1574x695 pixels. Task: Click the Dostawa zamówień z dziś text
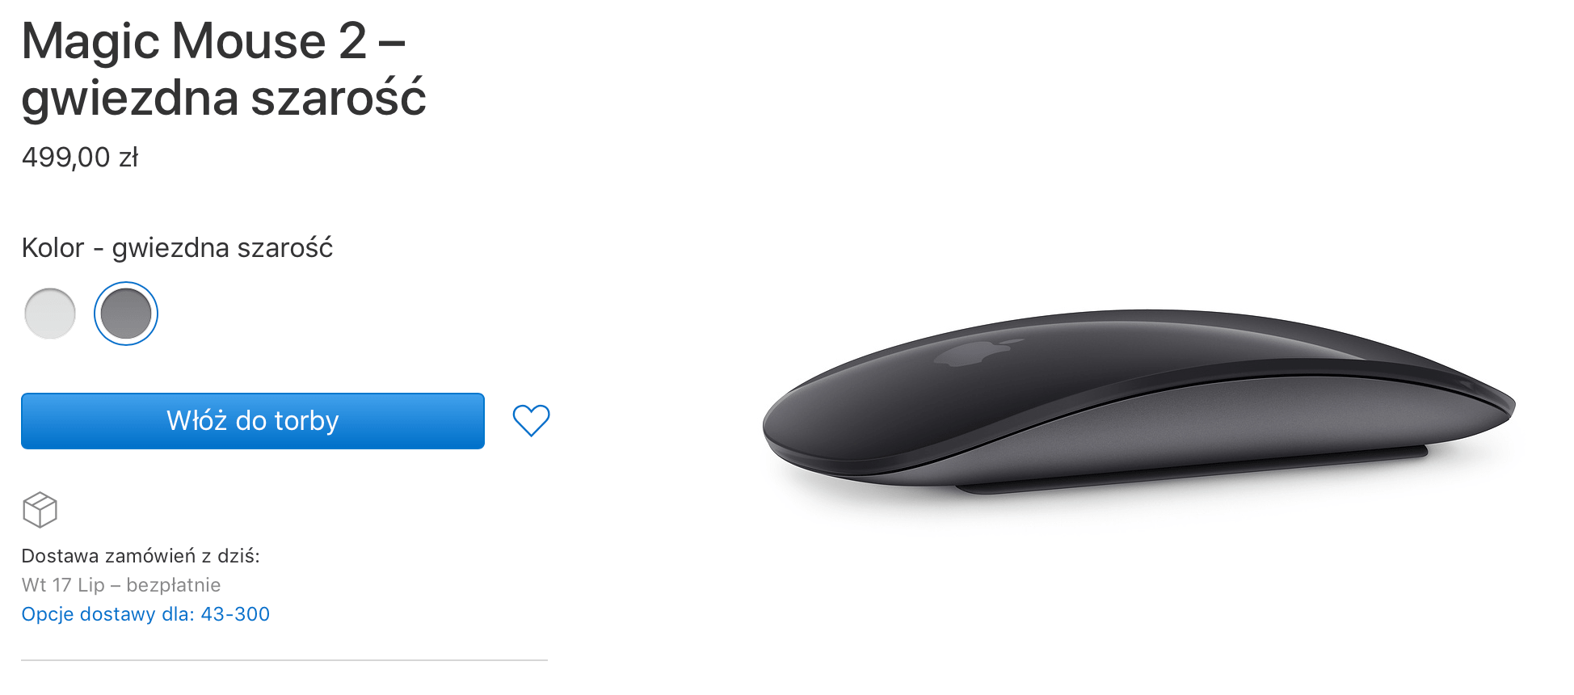tap(141, 556)
